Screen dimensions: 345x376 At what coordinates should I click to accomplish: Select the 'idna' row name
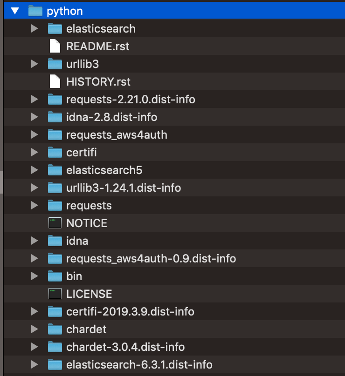pyautogui.click(x=77, y=241)
